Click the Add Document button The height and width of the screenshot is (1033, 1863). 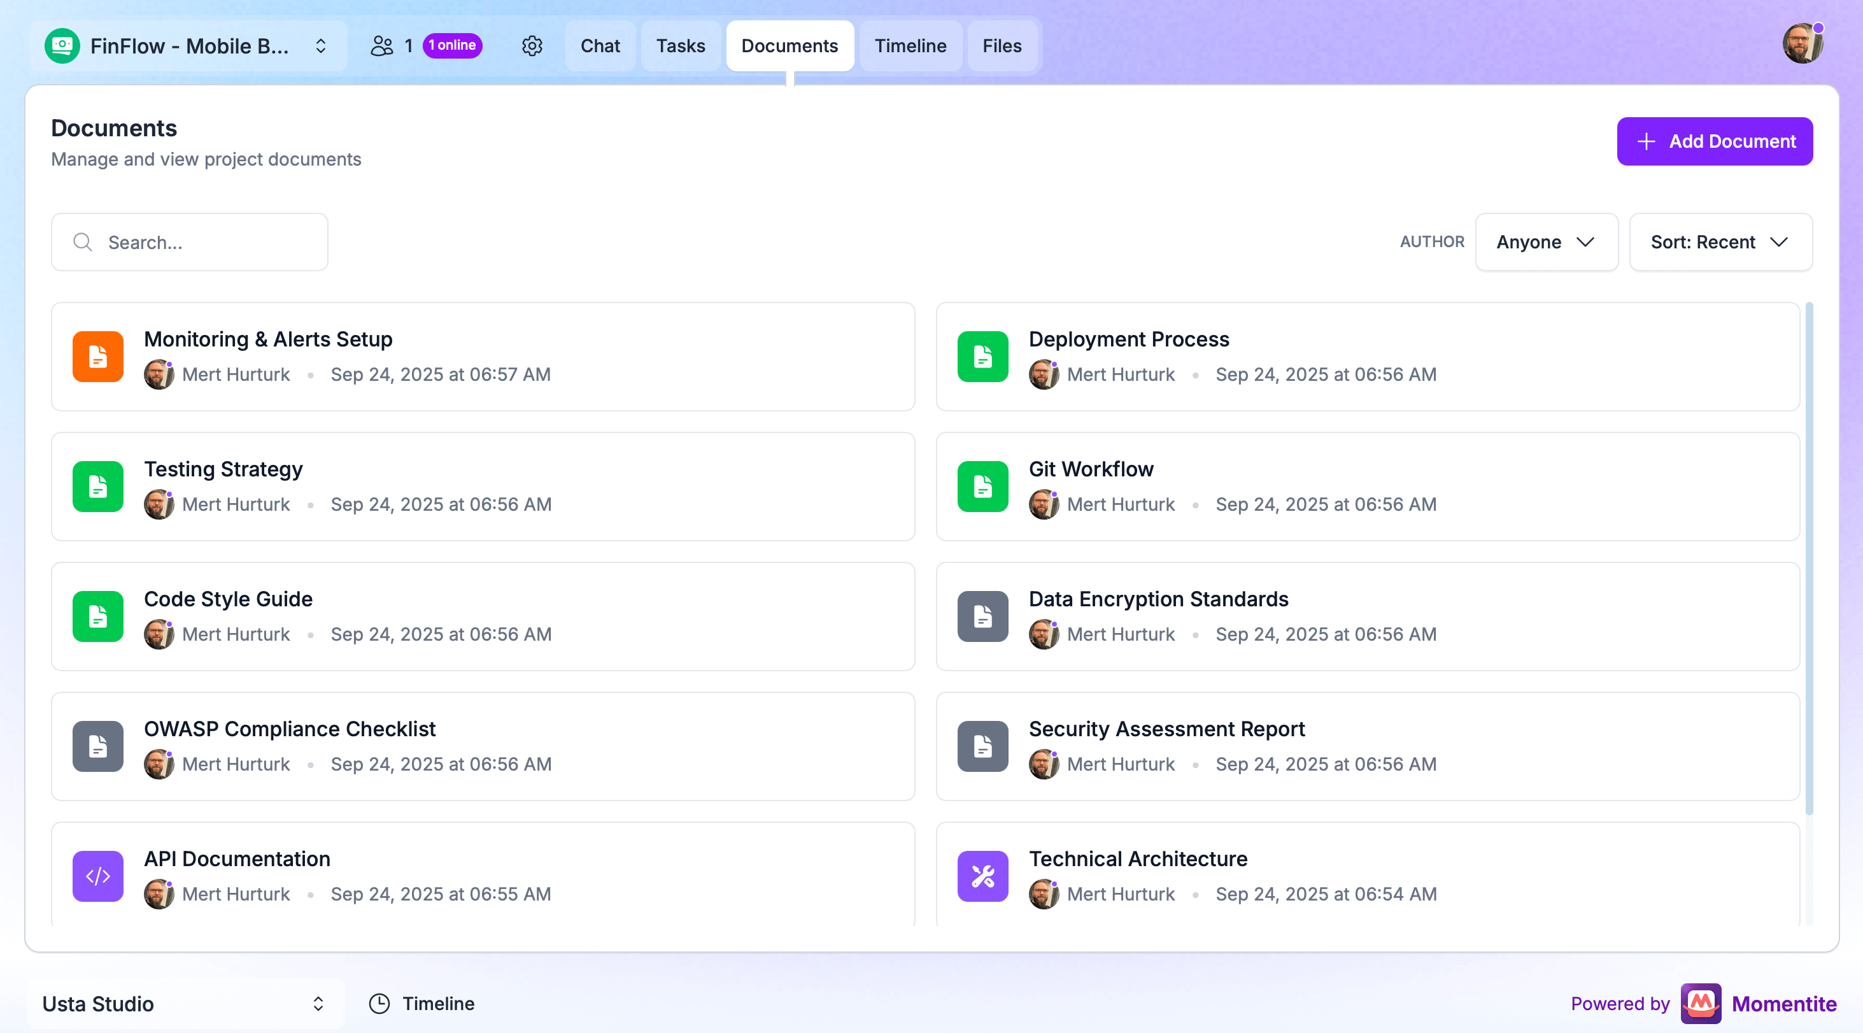1715,141
